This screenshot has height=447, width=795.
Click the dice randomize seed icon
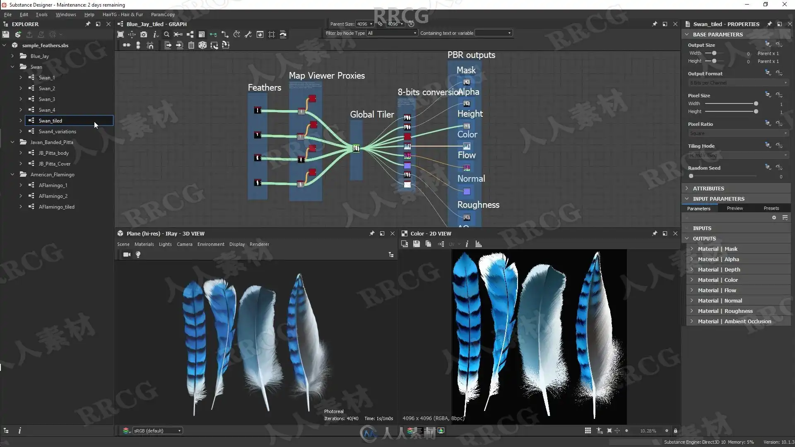pyautogui.click(x=202, y=45)
